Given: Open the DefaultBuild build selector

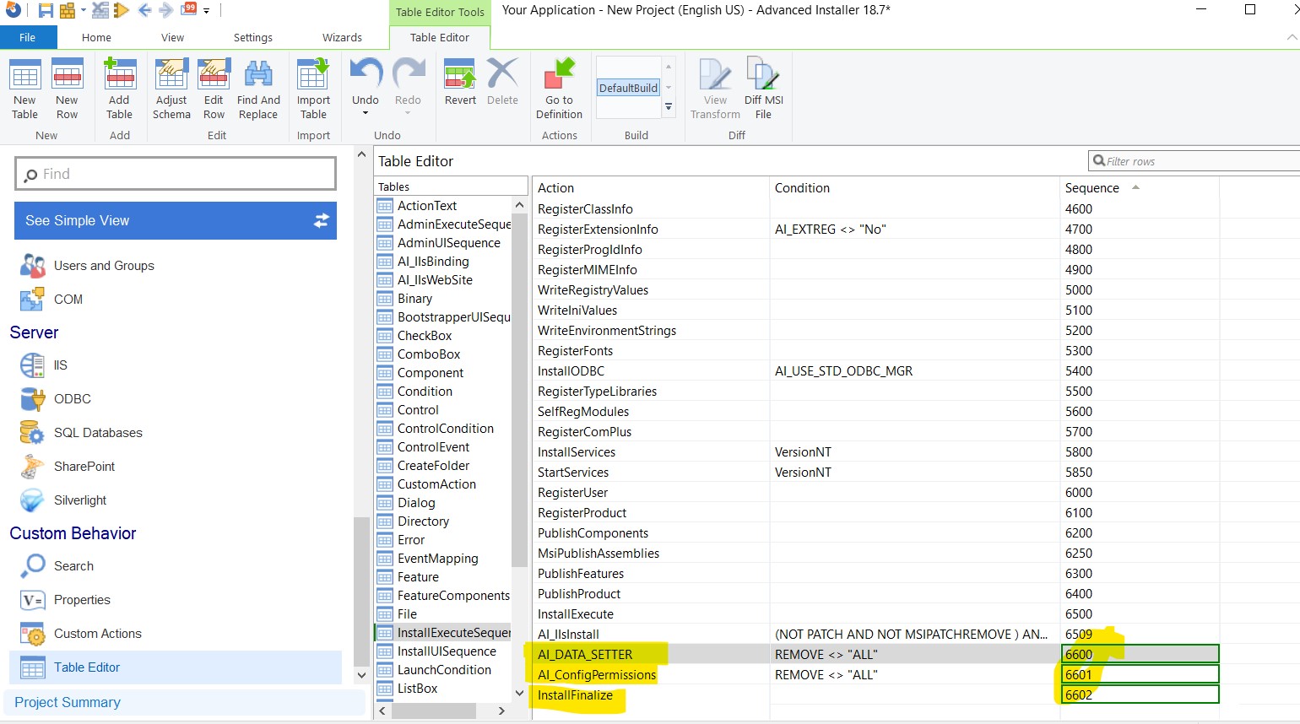Looking at the screenshot, I should (628, 88).
